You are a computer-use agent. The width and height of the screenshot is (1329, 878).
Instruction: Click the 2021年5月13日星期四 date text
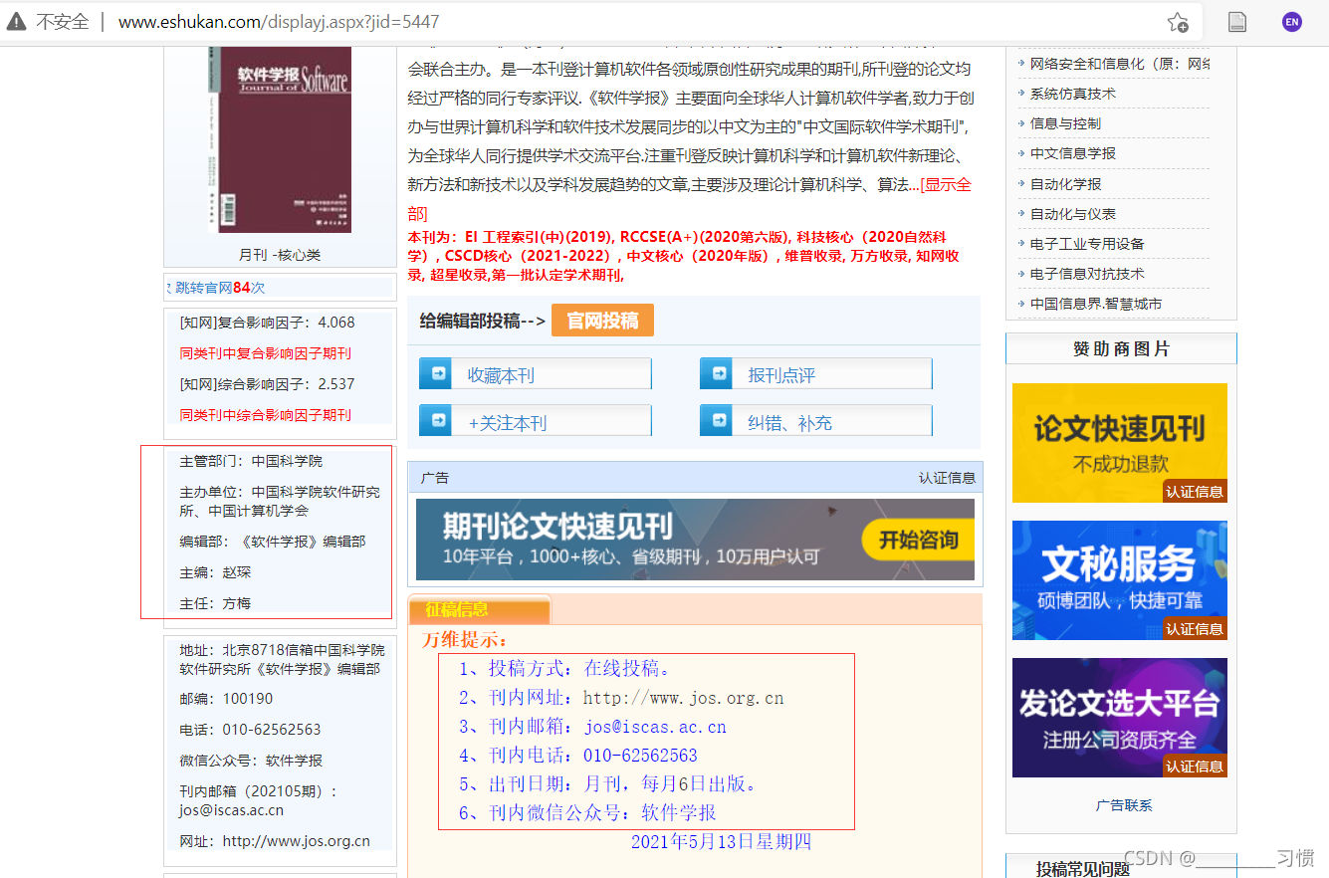(x=721, y=842)
